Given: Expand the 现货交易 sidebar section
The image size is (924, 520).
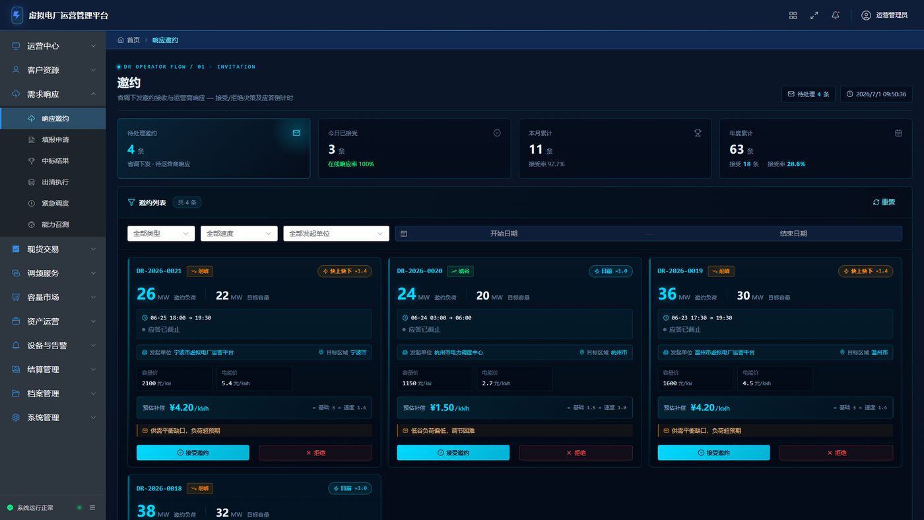Looking at the screenshot, I should 53,249.
